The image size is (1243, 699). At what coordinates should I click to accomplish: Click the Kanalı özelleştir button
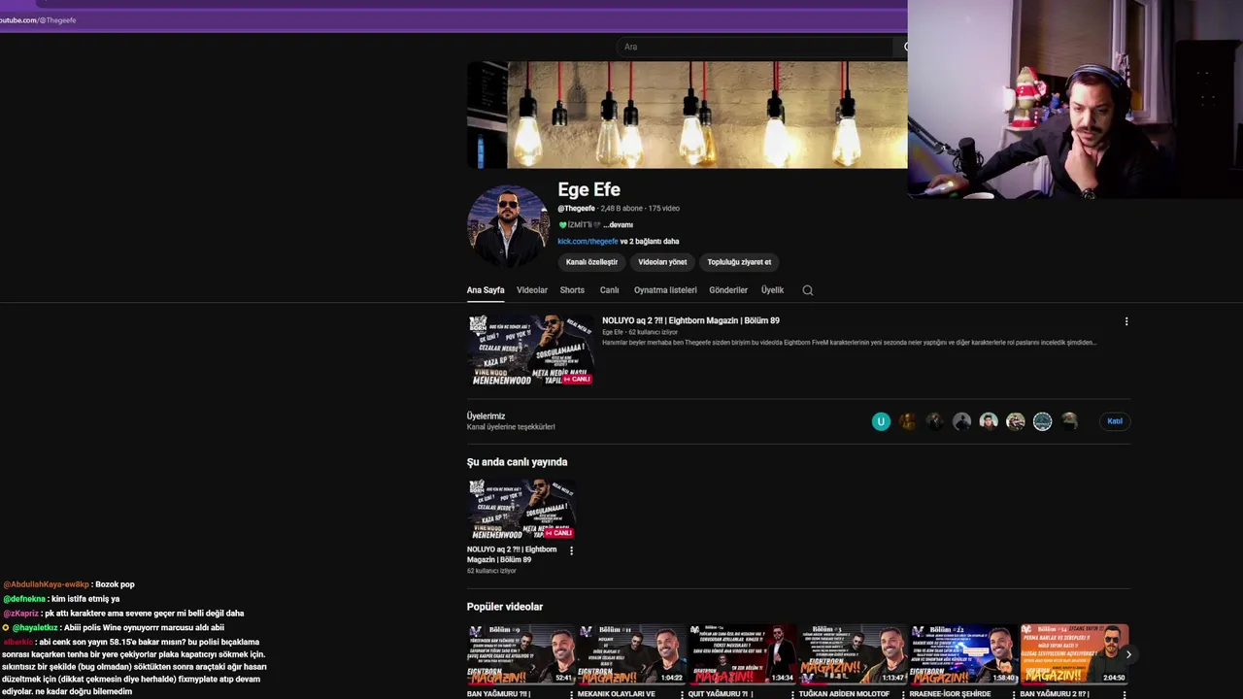point(591,262)
